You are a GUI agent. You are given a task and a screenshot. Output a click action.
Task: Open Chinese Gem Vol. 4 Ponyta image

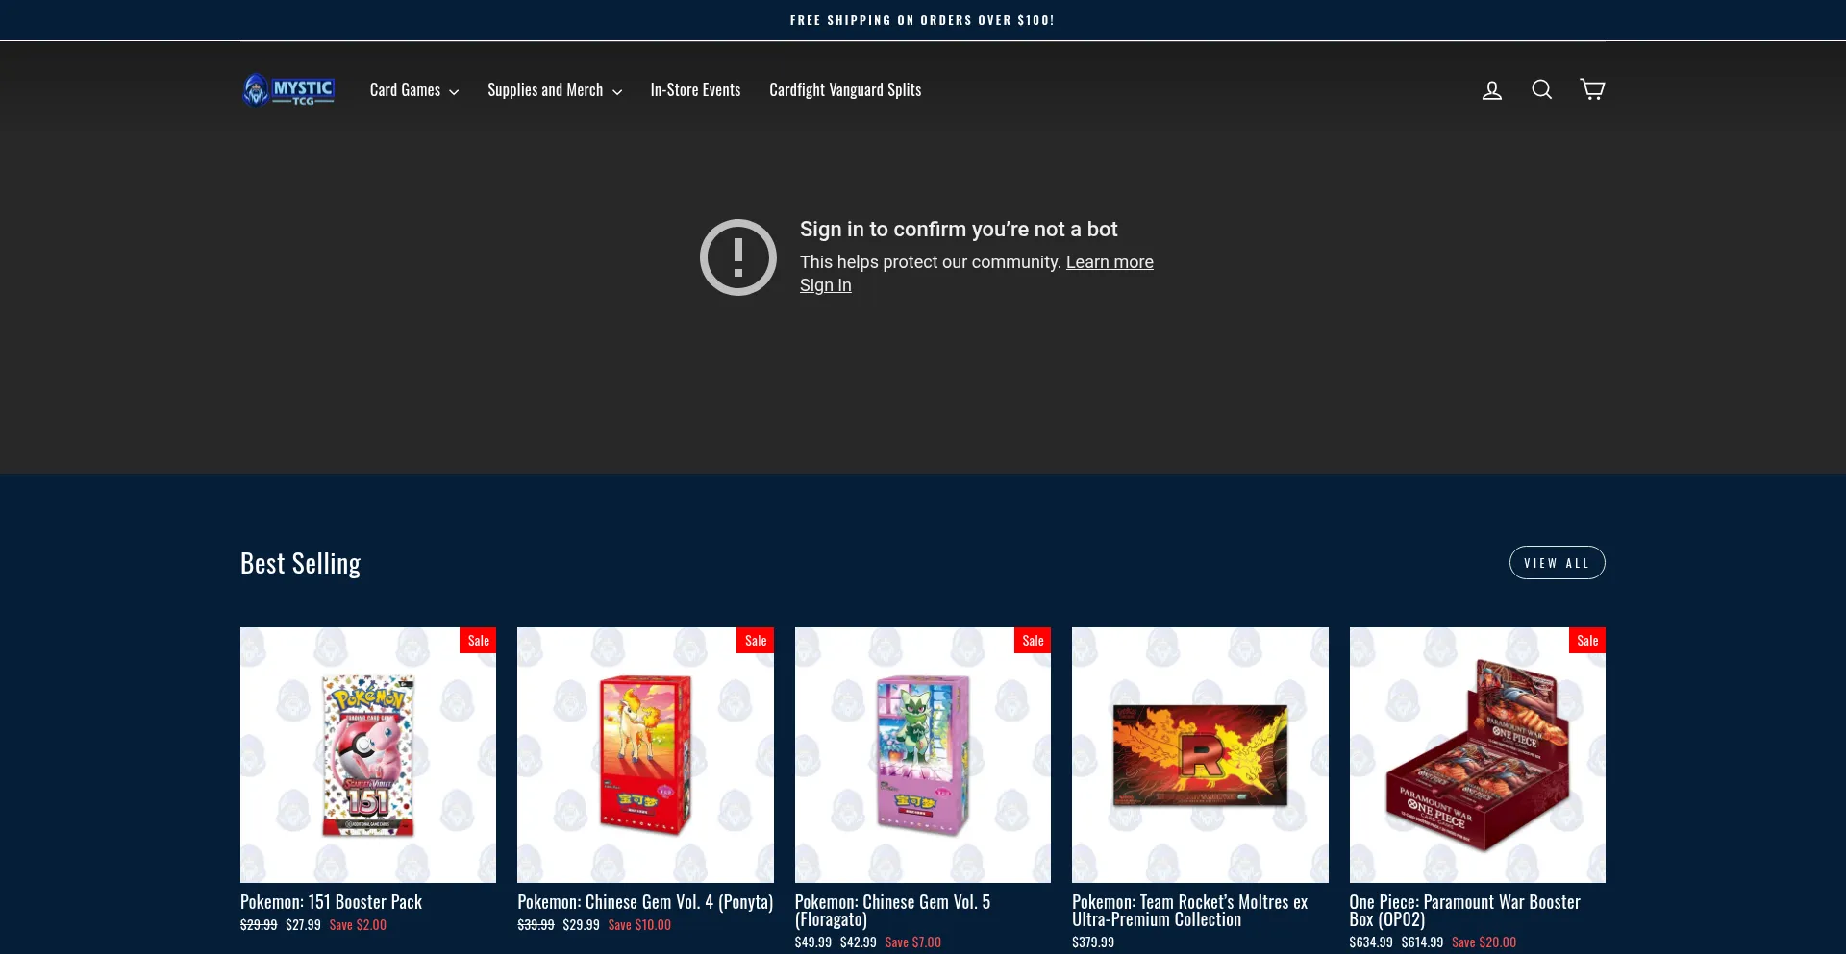pos(645,755)
